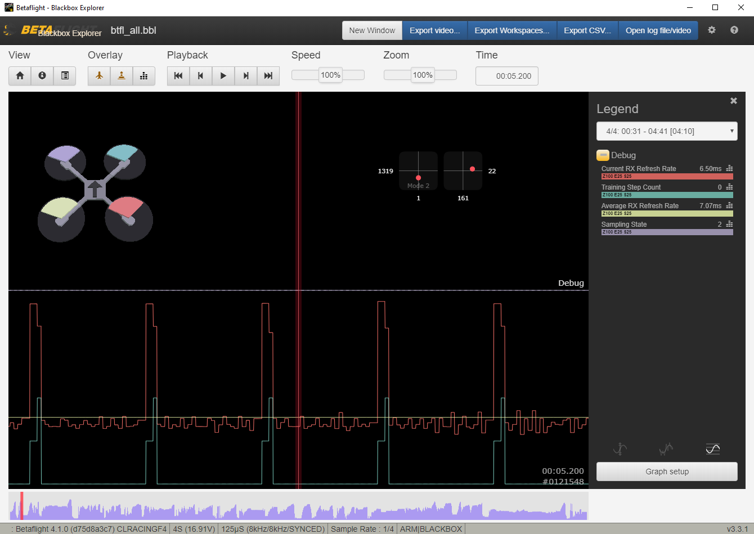This screenshot has height=534, width=754.
Task: Click the 4S (16.91V) battery status
Action: [194, 529]
